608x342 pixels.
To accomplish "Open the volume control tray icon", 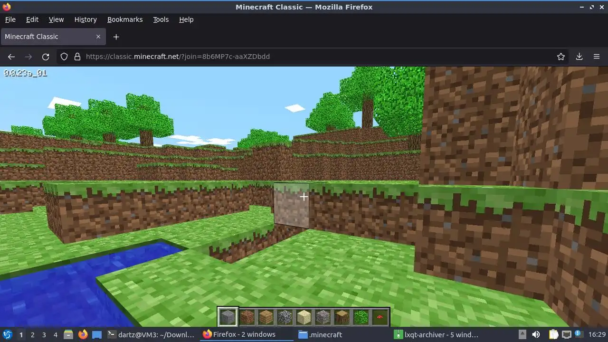I will 536,335.
